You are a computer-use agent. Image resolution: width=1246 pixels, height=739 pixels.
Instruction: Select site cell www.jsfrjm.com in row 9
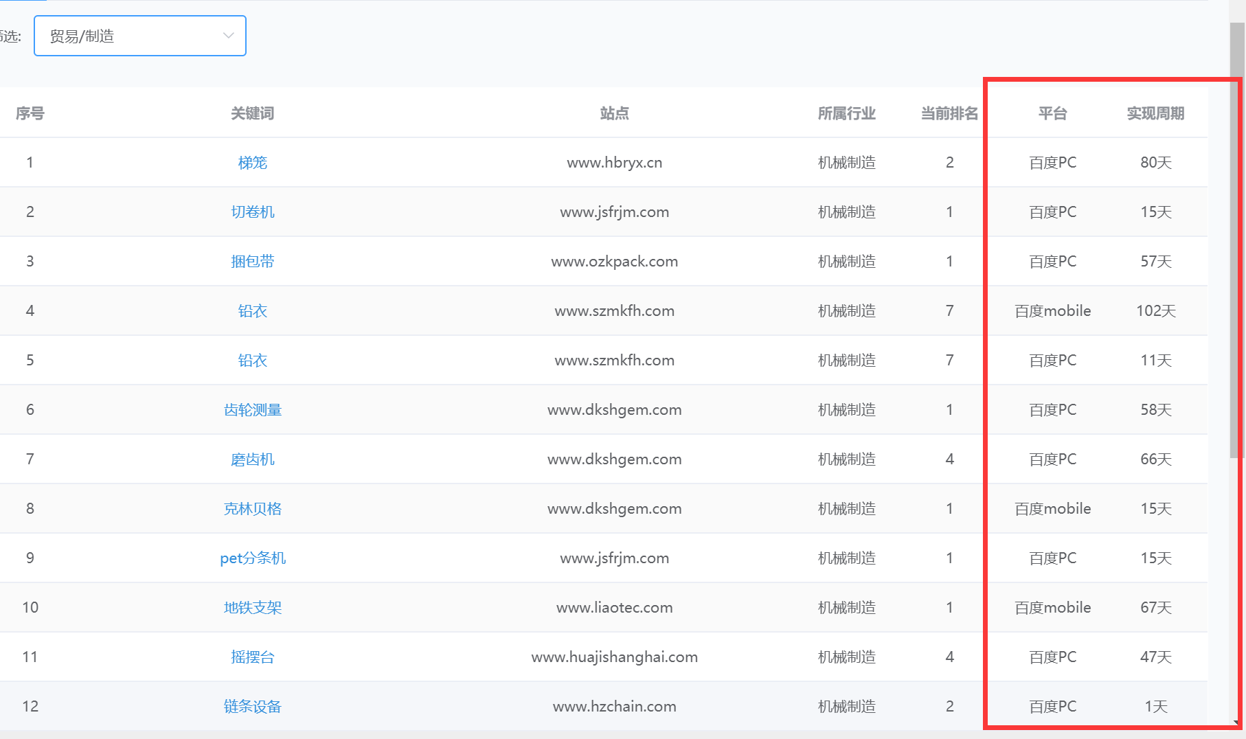coord(614,558)
